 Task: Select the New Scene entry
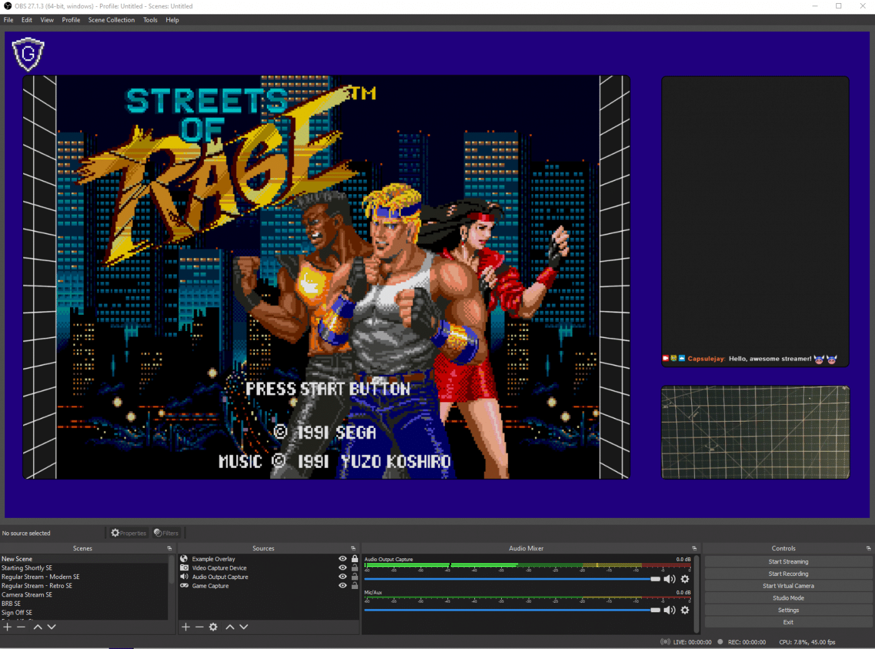pos(84,559)
